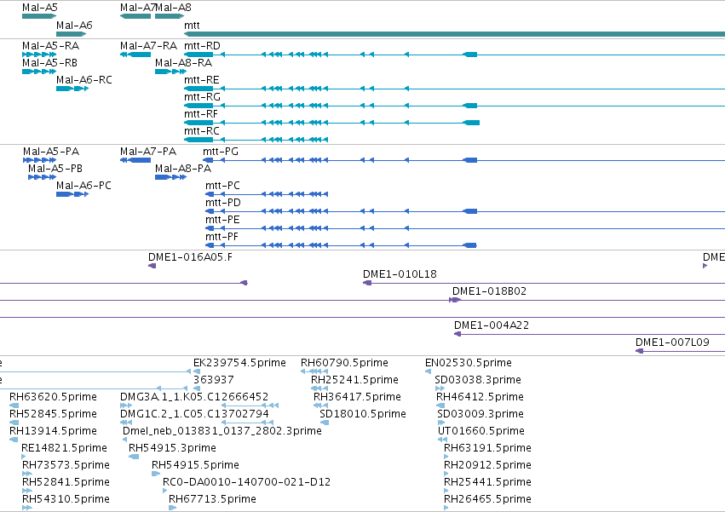Select Dmel_neb_013831_0137_2802.3prime feature
This screenshot has width=725, height=512.
(x=125, y=440)
